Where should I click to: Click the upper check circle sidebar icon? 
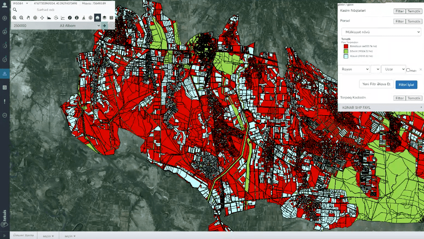pyautogui.click(x=5, y=46)
